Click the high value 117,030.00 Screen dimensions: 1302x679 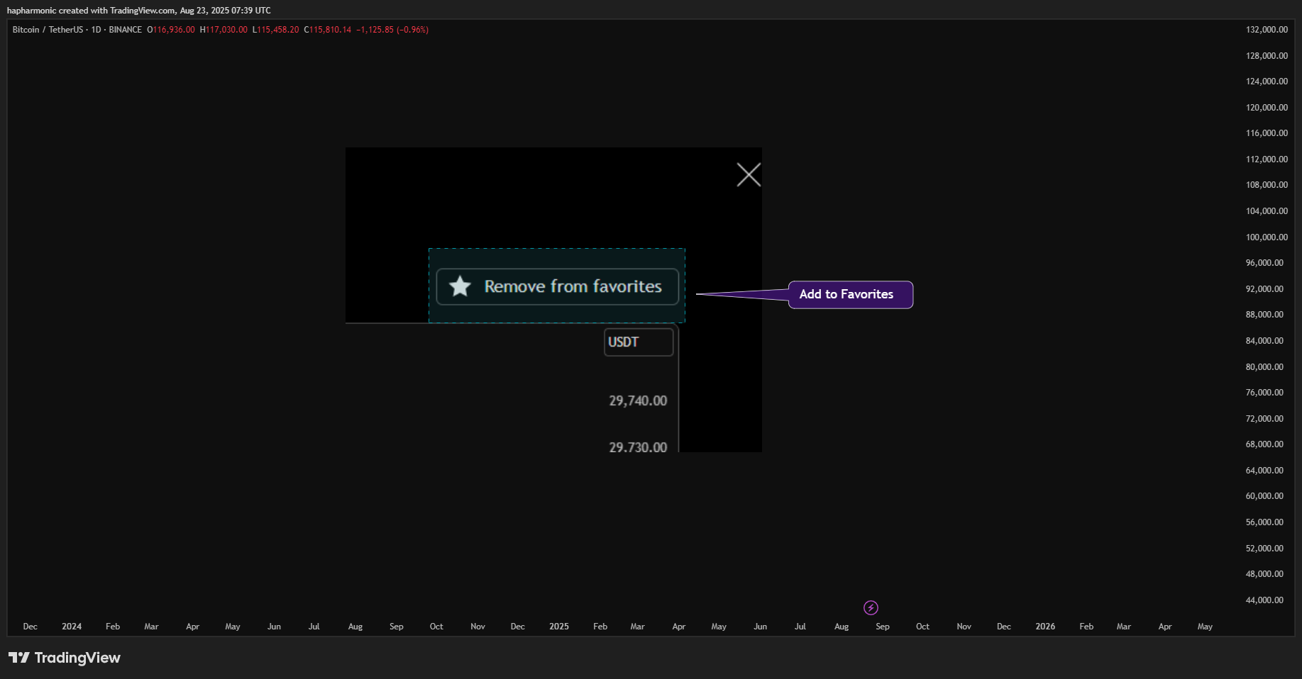coord(226,30)
